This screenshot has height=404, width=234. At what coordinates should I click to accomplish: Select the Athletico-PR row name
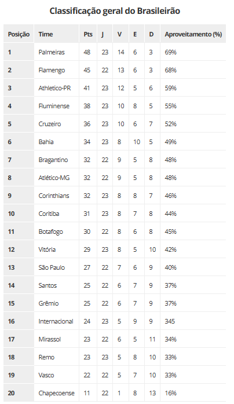click(54, 88)
